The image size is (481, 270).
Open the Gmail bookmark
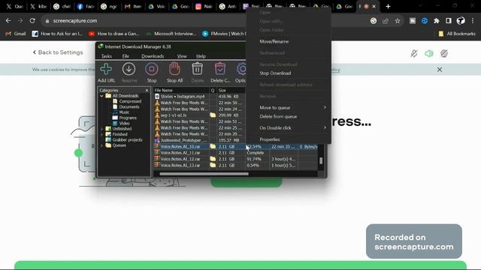(16, 34)
